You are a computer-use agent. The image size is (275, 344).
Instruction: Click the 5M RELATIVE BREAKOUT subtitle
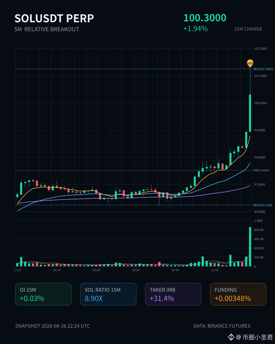point(47,29)
